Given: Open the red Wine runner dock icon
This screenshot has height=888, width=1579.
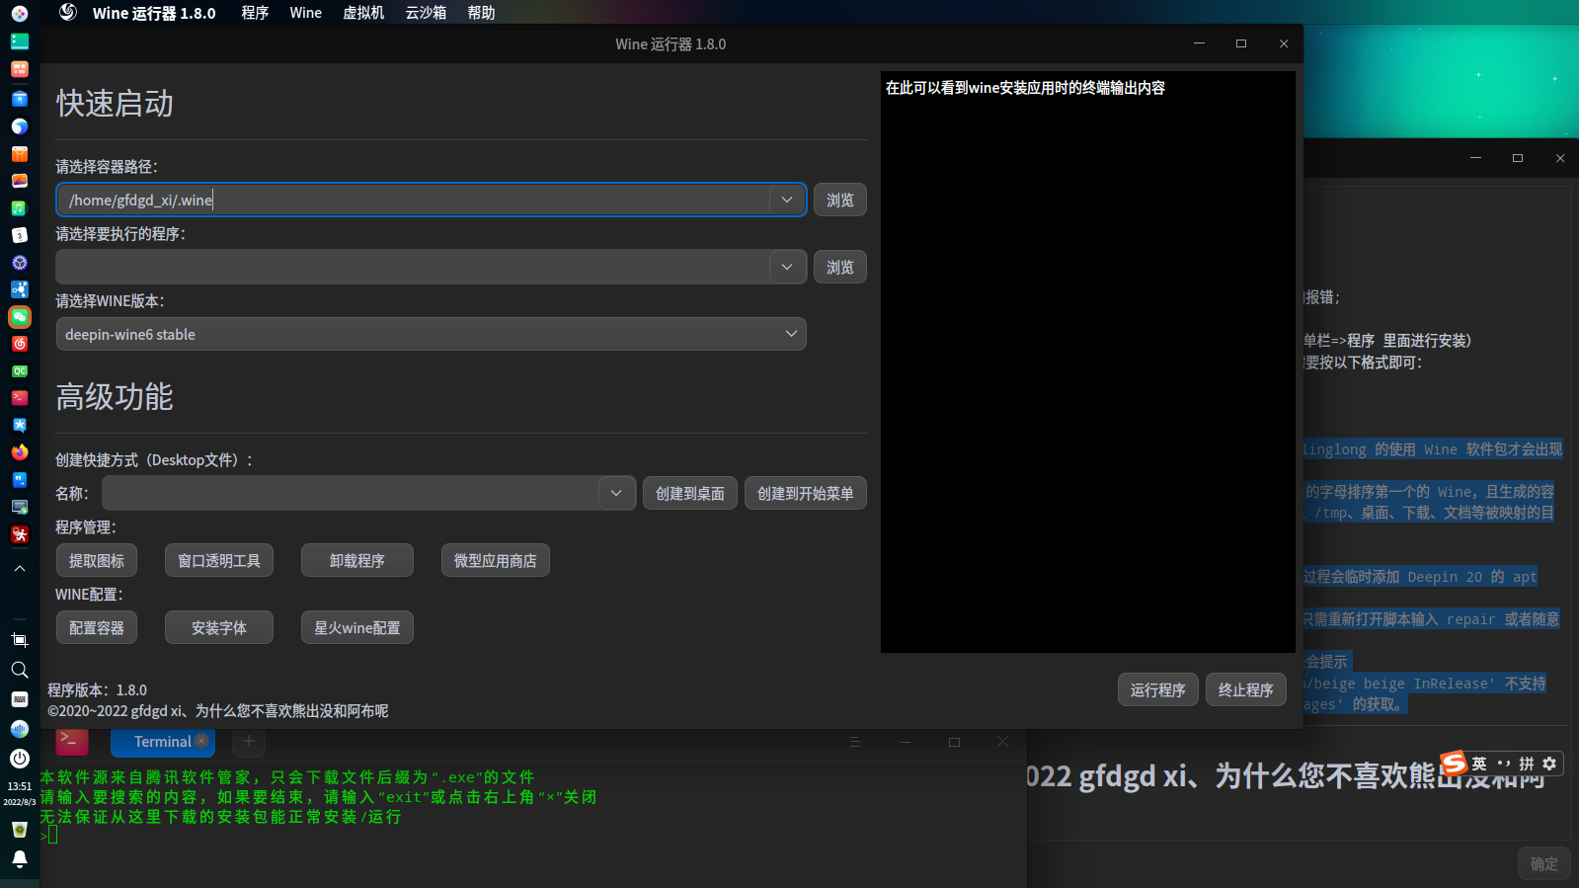Looking at the screenshot, I should click(19, 534).
